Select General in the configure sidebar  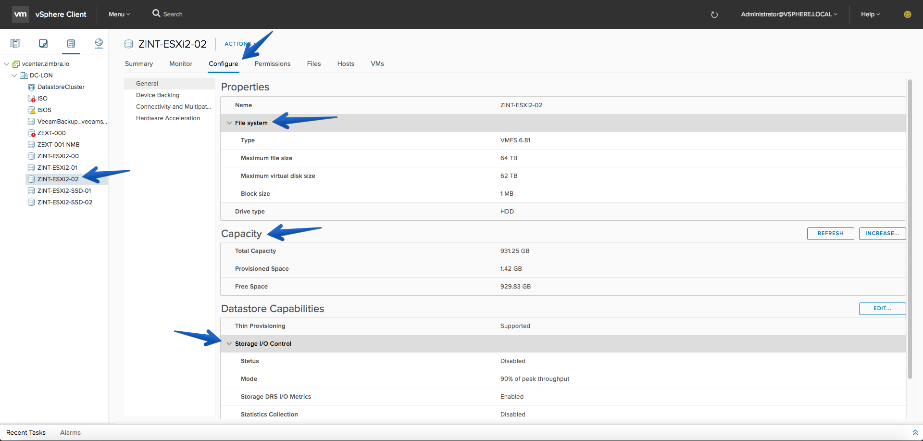[x=169, y=84]
